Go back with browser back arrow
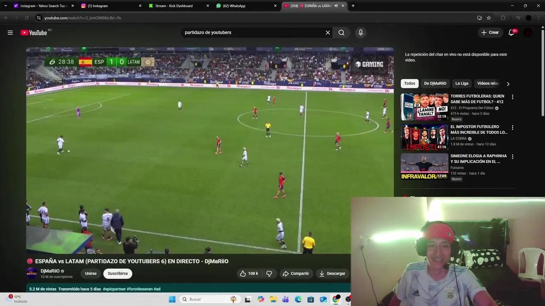545x306 pixels. [x=6, y=18]
